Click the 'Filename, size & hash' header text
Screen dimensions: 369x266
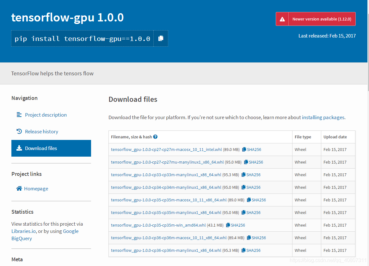tap(131, 137)
